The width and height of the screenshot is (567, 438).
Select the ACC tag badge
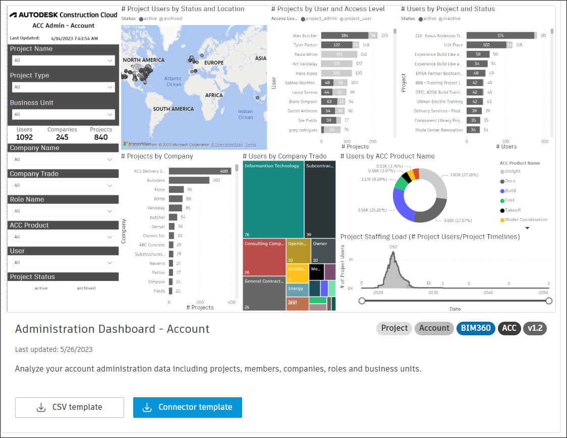[x=509, y=328]
